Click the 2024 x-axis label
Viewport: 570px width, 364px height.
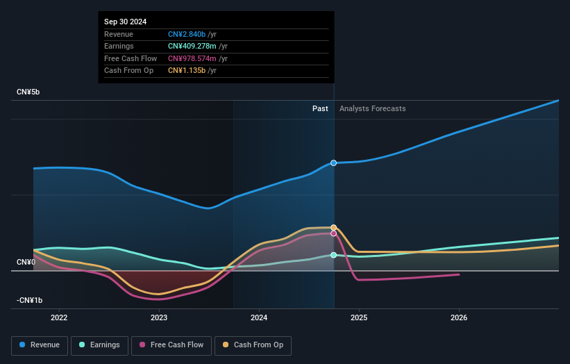[x=259, y=318]
